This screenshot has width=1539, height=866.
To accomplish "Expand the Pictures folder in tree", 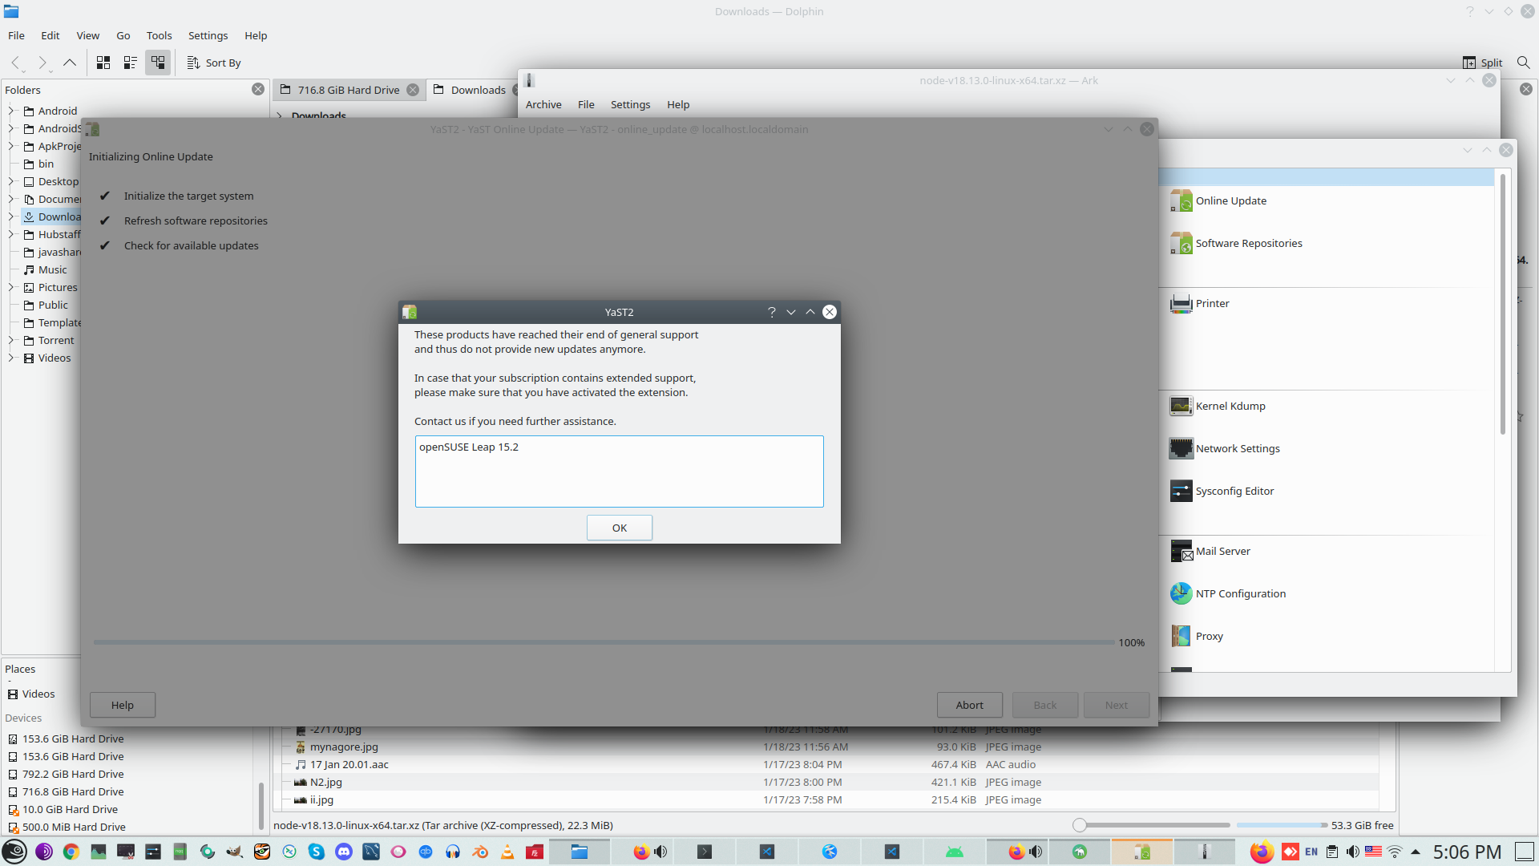I will click(x=11, y=288).
